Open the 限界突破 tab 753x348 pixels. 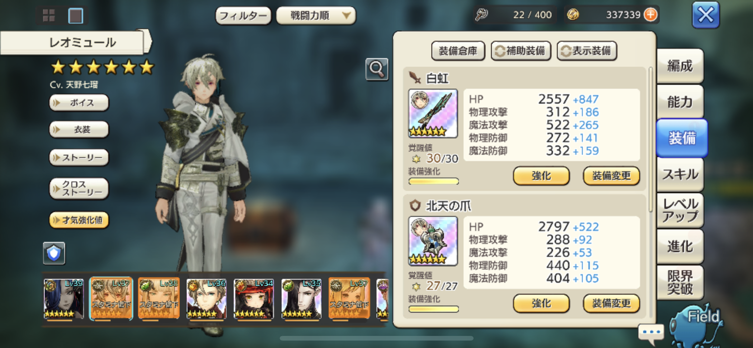tap(680, 283)
